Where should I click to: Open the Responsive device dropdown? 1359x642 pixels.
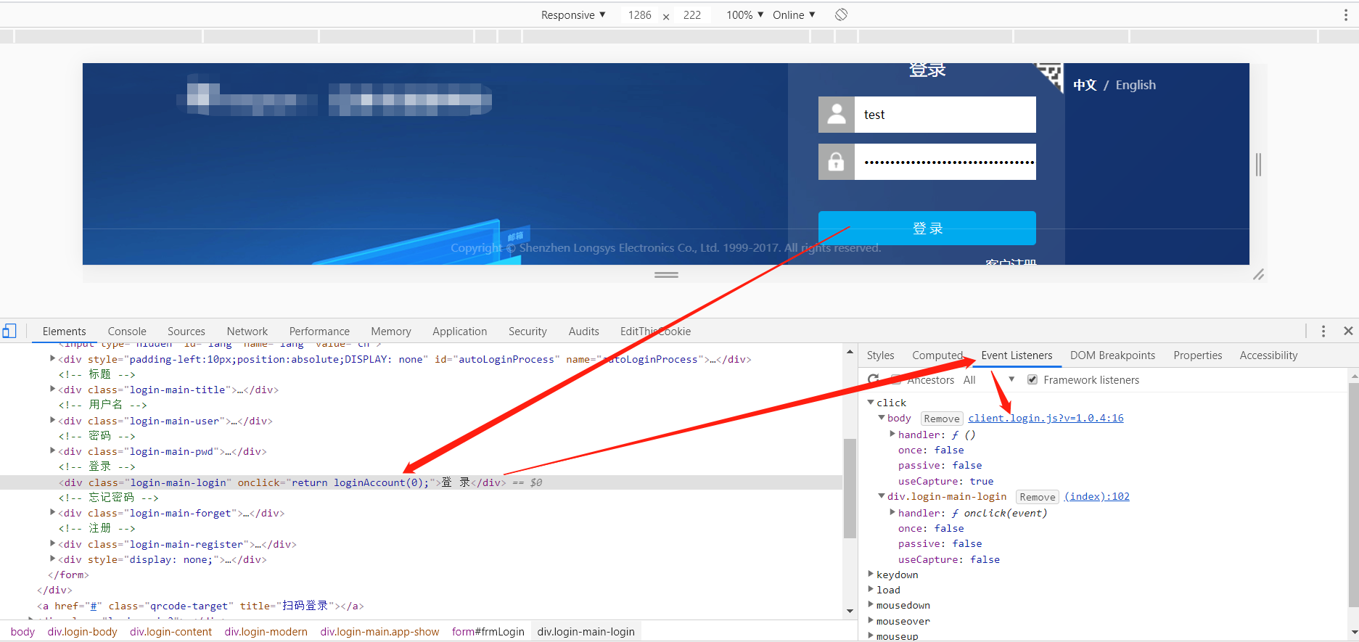pos(573,15)
